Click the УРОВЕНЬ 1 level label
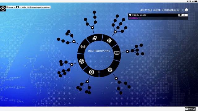The width and height of the screenshot is (198, 111). tap(135, 18)
